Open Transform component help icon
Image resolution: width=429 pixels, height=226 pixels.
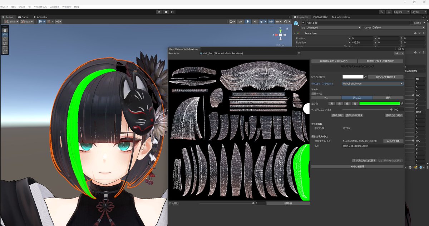pyautogui.click(x=415, y=34)
